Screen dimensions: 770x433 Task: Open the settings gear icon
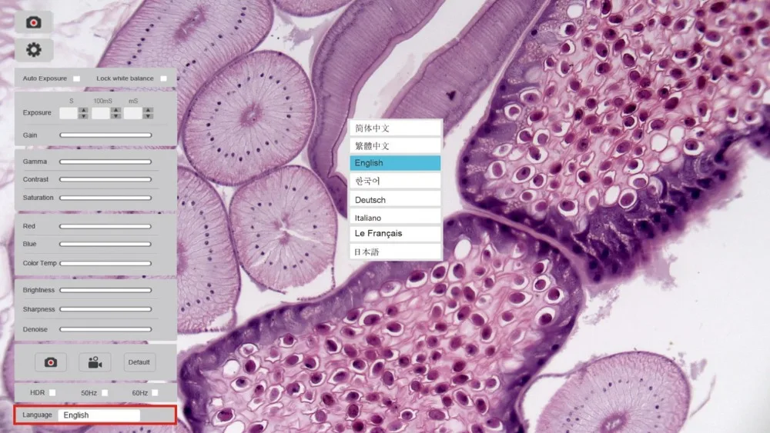click(x=33, y=49)
